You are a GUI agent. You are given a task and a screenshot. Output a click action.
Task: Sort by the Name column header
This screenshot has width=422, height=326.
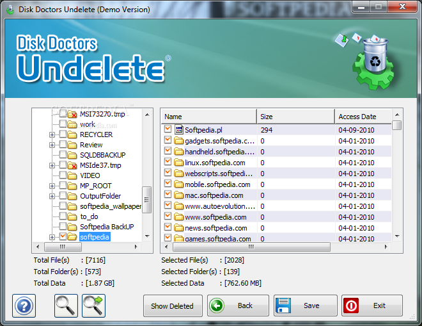tap(209, 117)
